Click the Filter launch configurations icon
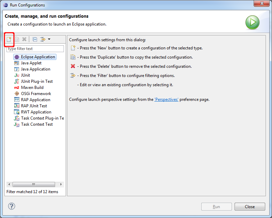Screen dimensions: 272x218 pyautogui.click(x=43, y=39)
